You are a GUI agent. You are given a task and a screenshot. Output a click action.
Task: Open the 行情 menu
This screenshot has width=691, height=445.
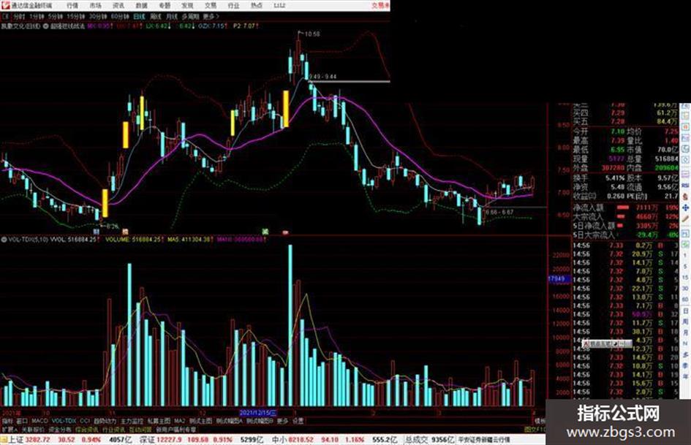[72, 6]
